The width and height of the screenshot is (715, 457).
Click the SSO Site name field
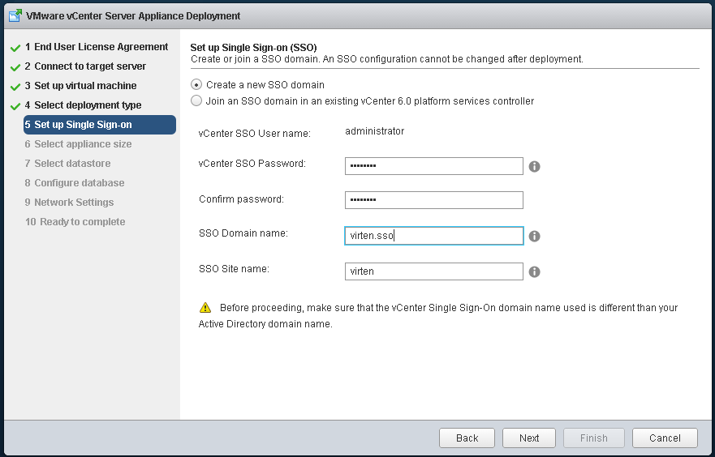coord(433,271)
